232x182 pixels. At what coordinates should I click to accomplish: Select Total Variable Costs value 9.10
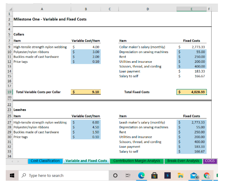coord(86,92)
